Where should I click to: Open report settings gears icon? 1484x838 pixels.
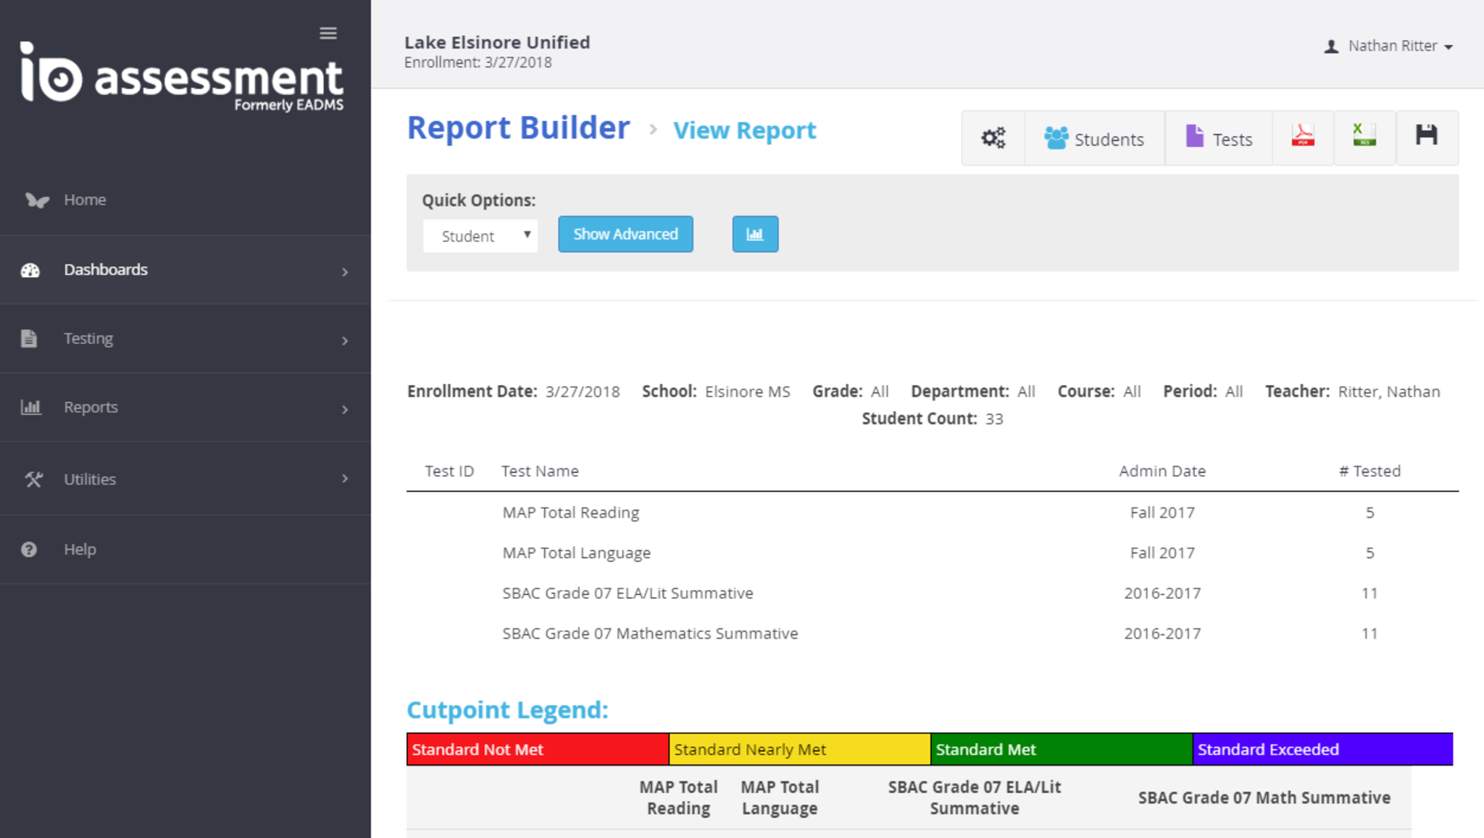[993, 138]
